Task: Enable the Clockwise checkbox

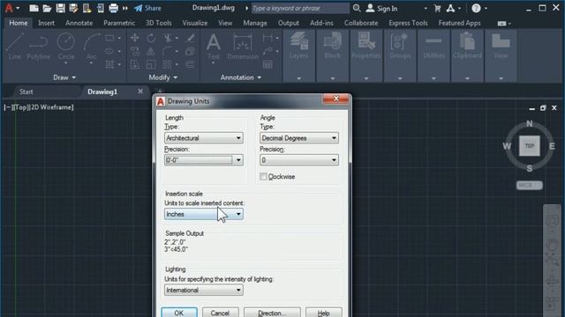Action: click(x=263, y=176)
